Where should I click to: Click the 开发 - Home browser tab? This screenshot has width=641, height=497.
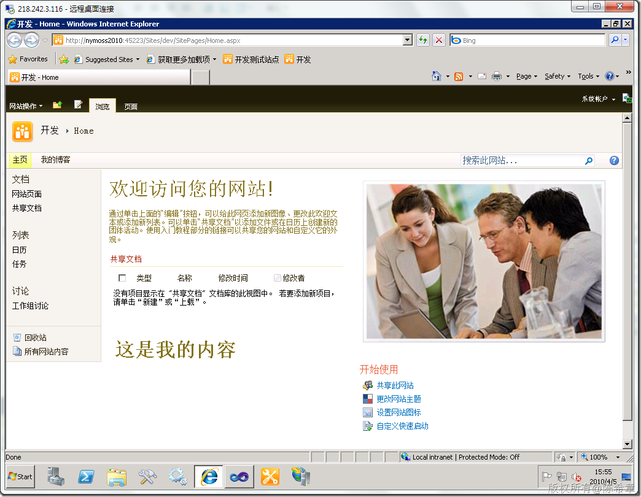coord(99,77)
